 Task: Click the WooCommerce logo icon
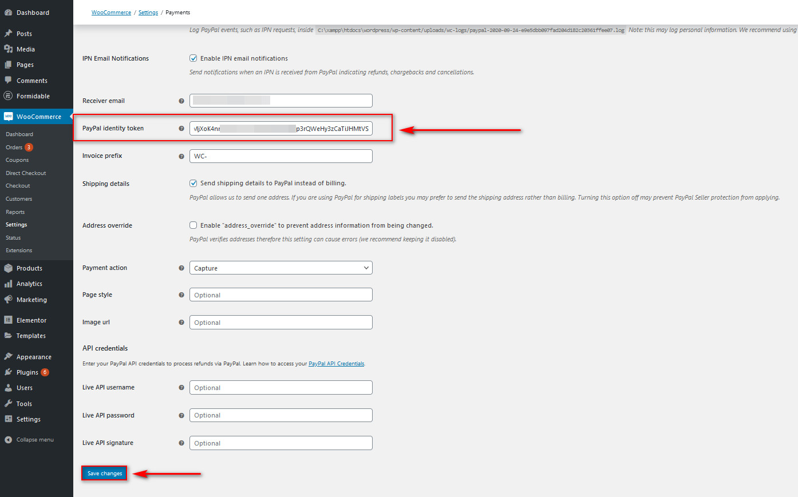point(8,117)
